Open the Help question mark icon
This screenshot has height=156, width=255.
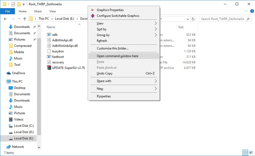252,11
